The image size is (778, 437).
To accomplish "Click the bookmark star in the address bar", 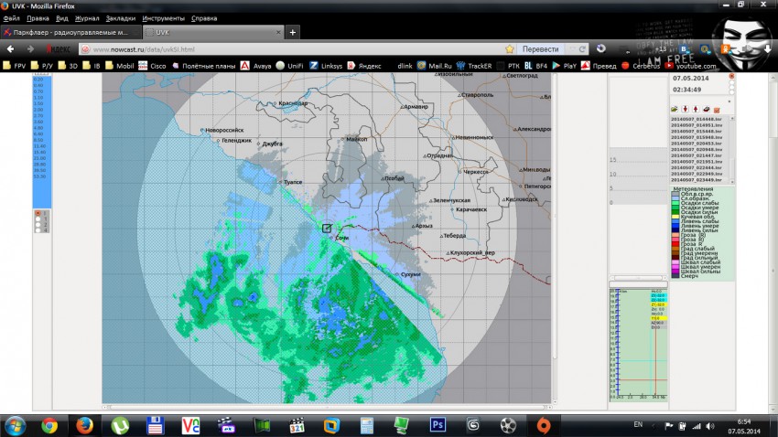I will coord(510,48).
